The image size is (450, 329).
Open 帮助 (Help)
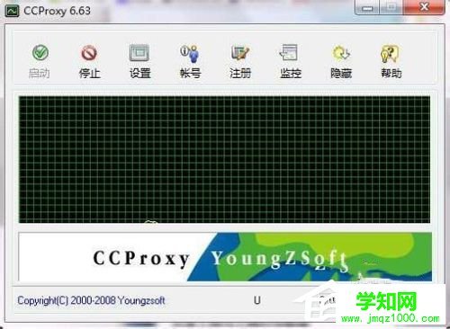click(391, 61)
